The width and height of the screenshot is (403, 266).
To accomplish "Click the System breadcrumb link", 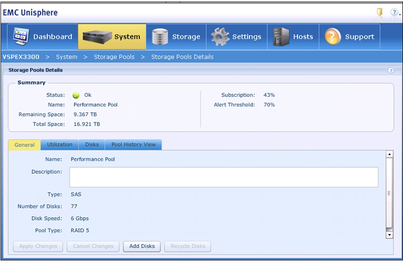I will coord(66,57).
